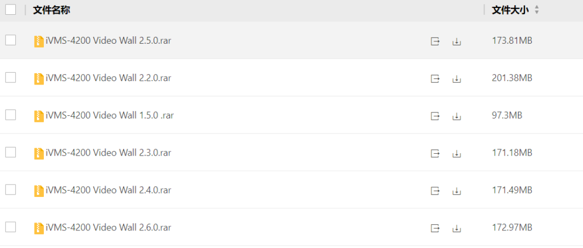Click the rar archive icon for 2.3.0
Screen dimensions: 583x248
[39, 153]
